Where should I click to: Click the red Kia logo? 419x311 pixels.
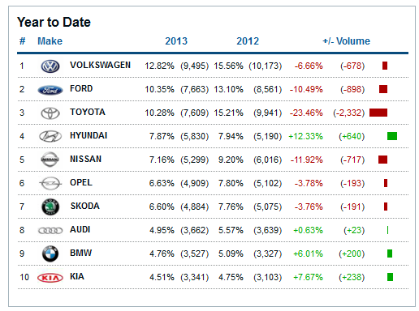click(50, 278)
